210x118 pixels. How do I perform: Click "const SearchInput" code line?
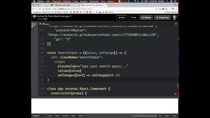click(x=87, y=53)
